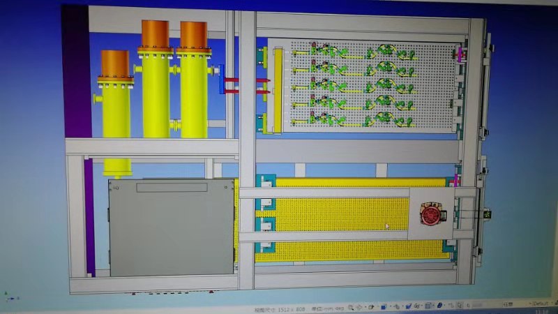Click the blue cube view orientation icon
The height and width of the screenshot is (314, 558).
(x=384, y=307)
